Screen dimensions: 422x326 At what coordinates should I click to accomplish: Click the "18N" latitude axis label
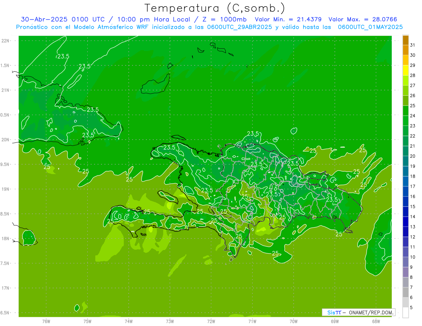tap(5, 238)
